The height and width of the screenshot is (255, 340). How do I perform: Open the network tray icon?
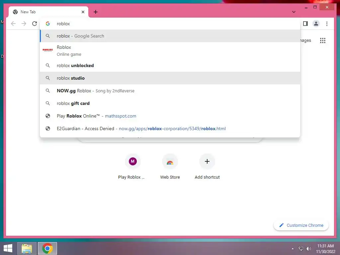pyautogui.click(x=301, y=249)
